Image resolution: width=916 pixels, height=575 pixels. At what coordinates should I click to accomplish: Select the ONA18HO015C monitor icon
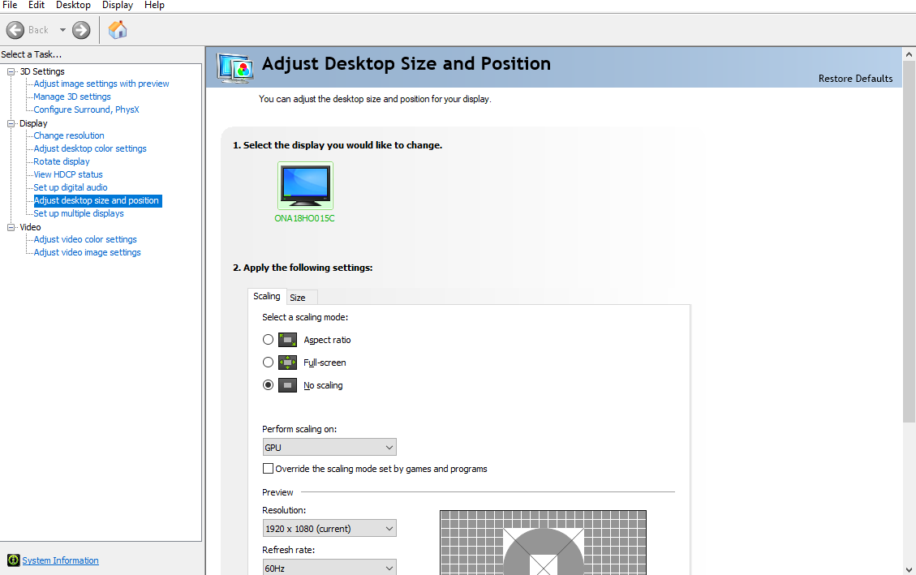click(305, 186)
